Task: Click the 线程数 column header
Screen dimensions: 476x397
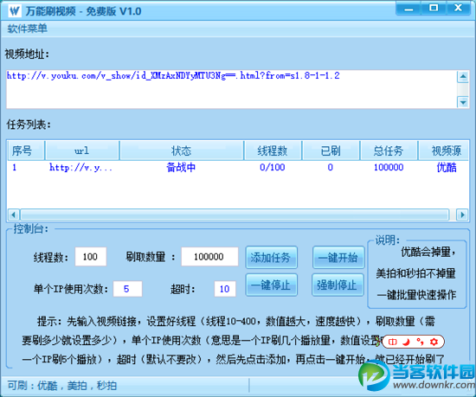Action: click(x=273, y=150)
